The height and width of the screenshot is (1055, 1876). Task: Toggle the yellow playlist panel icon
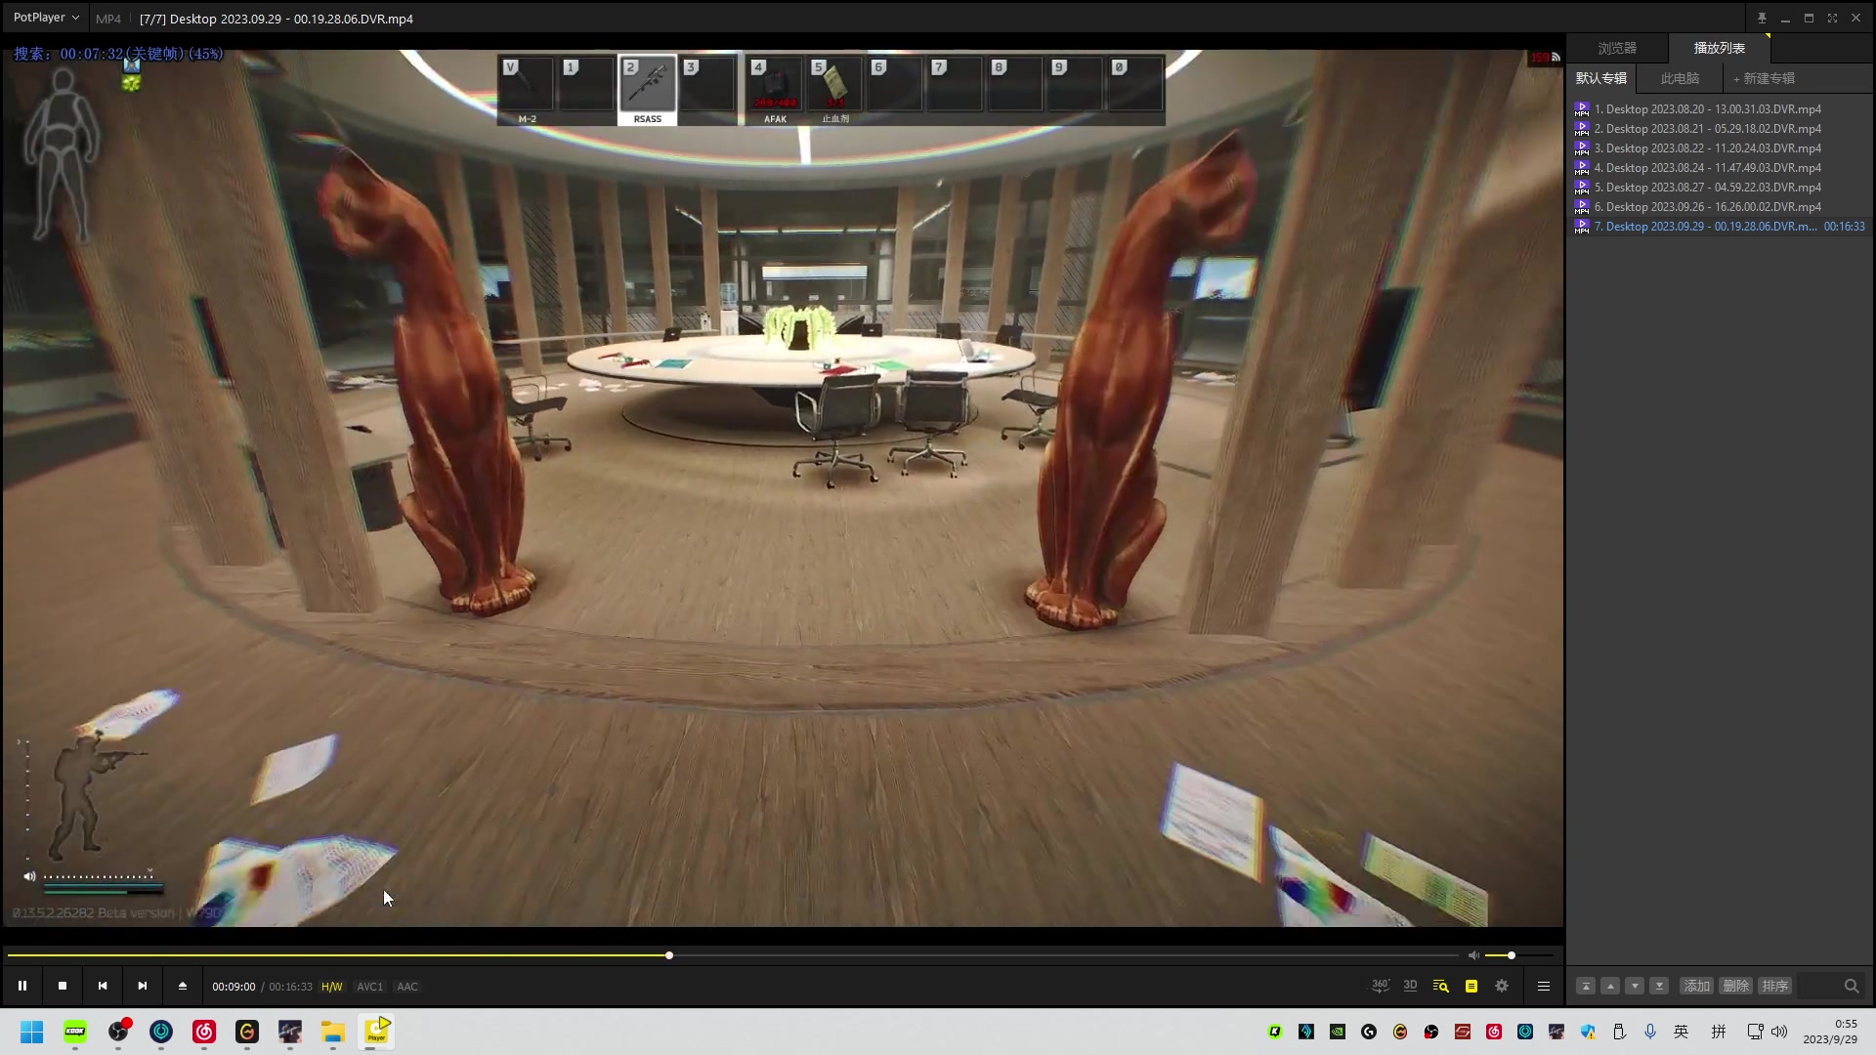1471,986
